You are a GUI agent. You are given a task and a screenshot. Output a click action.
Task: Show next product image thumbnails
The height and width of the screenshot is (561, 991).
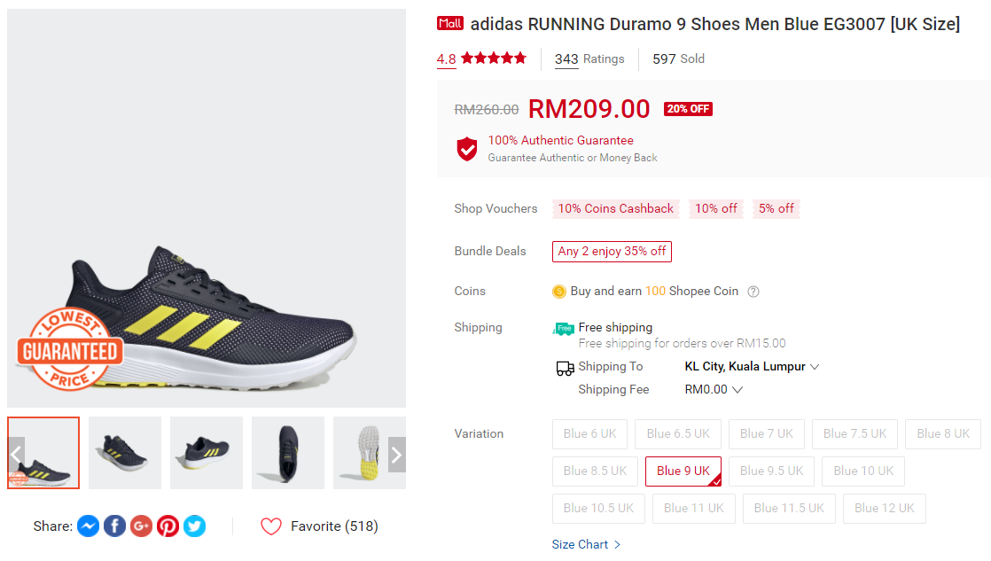(396, 455)
